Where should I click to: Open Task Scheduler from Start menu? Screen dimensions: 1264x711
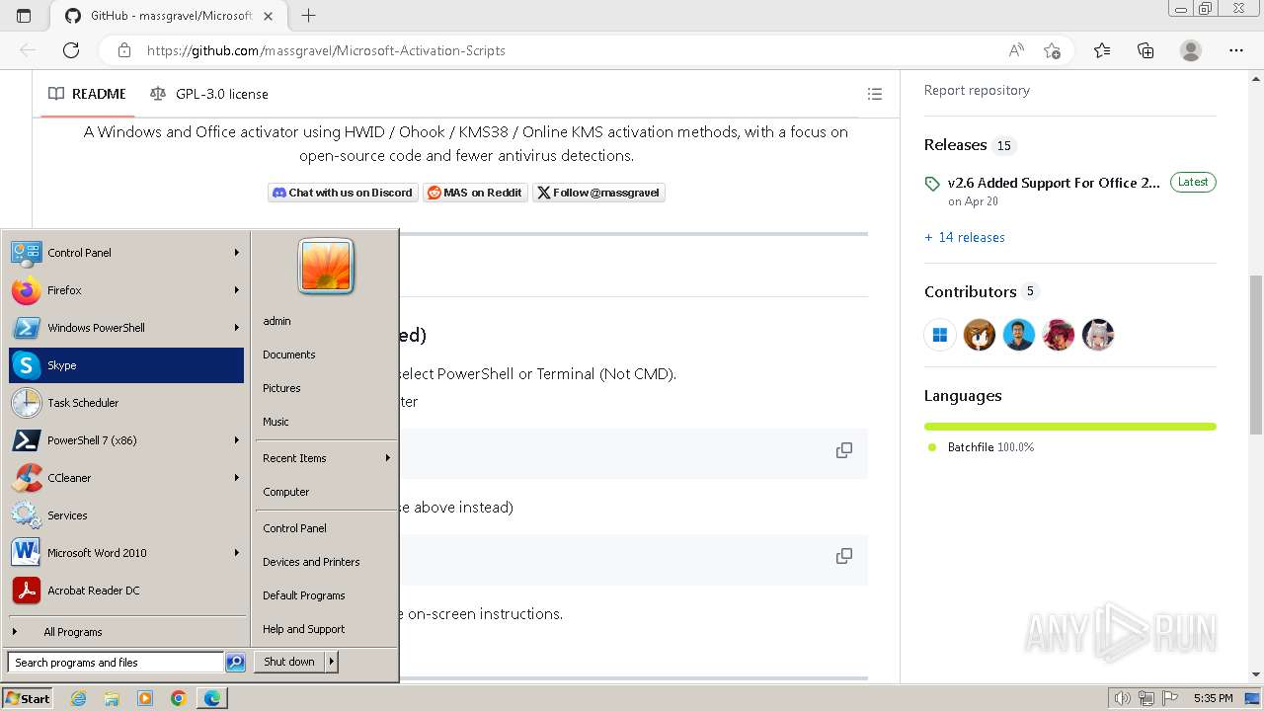(125, 403)
